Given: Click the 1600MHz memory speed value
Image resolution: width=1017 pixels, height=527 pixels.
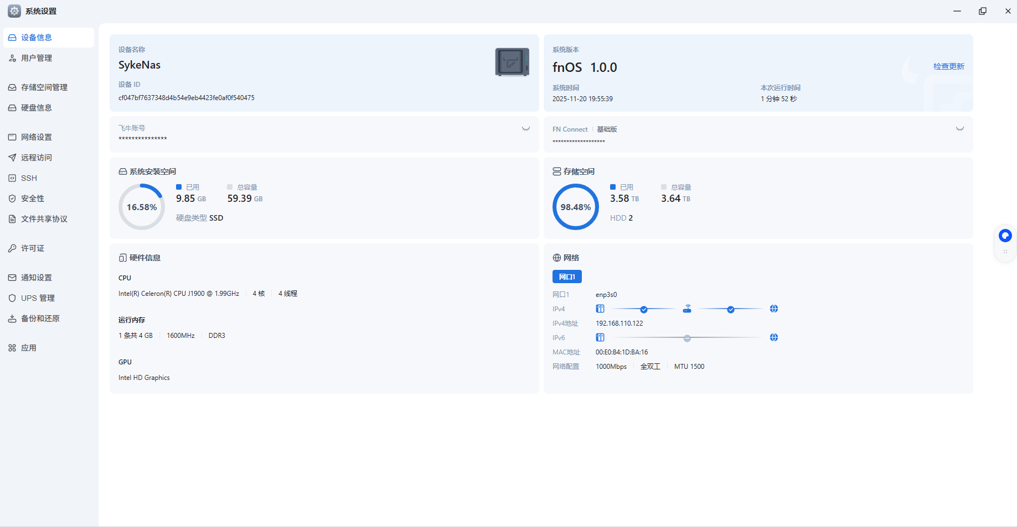Looking at the screenshot, I should pos(180,336).
